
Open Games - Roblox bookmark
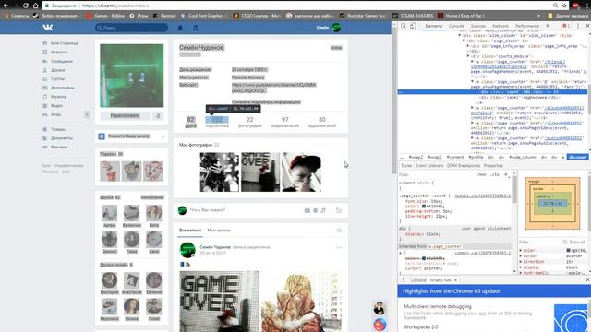pyautogui.click(x=105, y=16)
